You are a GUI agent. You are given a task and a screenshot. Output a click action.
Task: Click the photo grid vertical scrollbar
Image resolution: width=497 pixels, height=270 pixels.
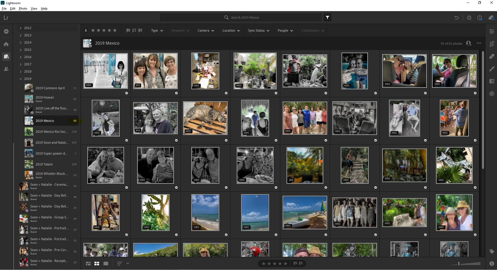pyautogui.click(x=483, y=110)
